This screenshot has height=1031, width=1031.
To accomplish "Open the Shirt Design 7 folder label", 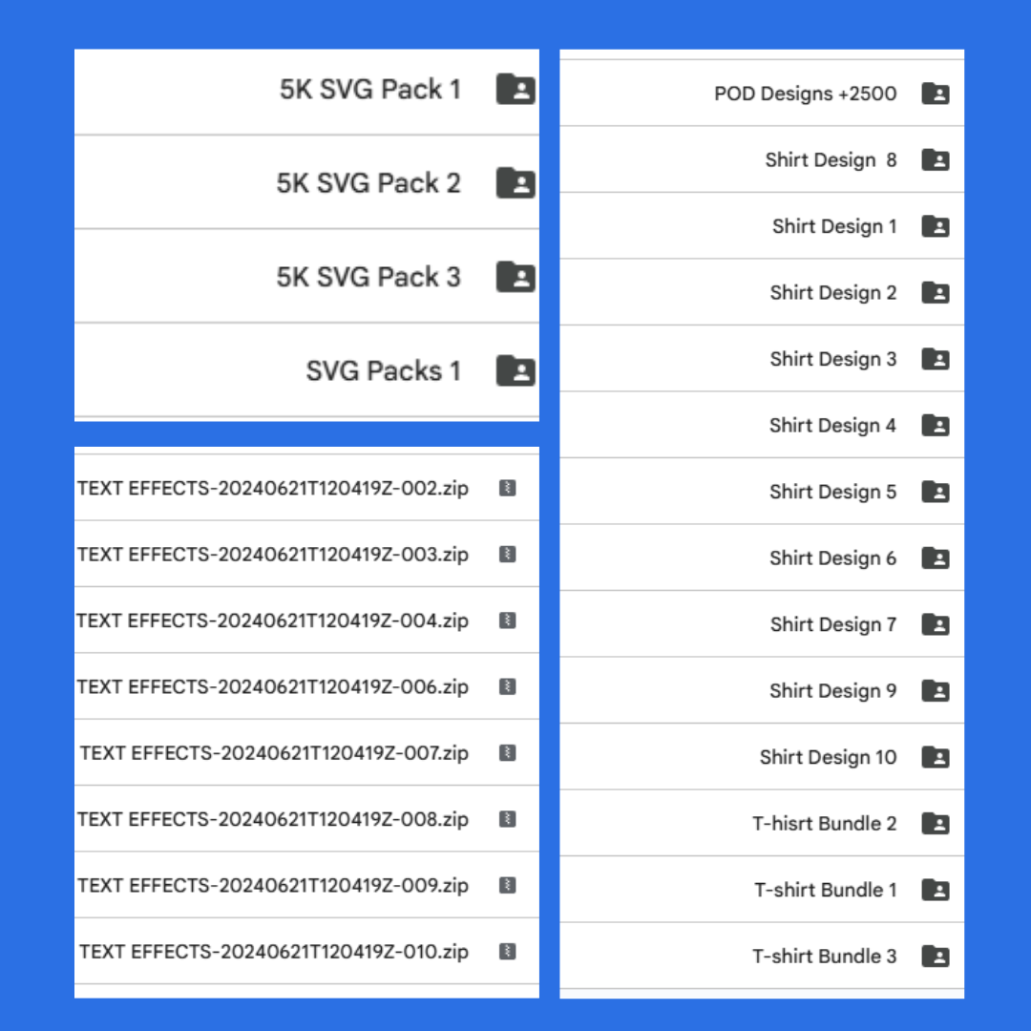I will pyautogui.click(x=833, y=624).
